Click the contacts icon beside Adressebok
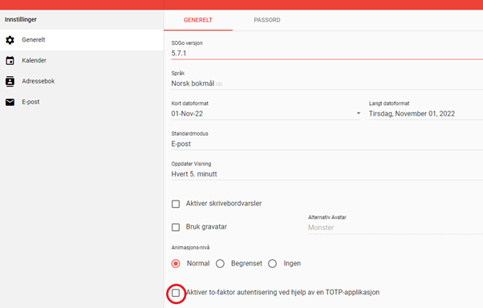483x308 pixels. pos(10,81)
